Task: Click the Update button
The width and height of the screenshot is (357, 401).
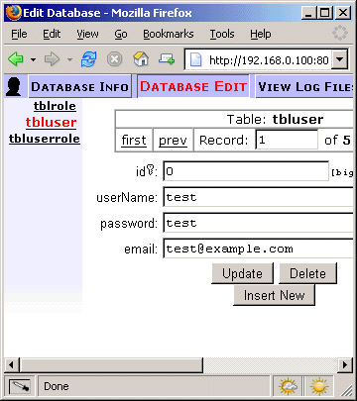Action: point(243,273)
